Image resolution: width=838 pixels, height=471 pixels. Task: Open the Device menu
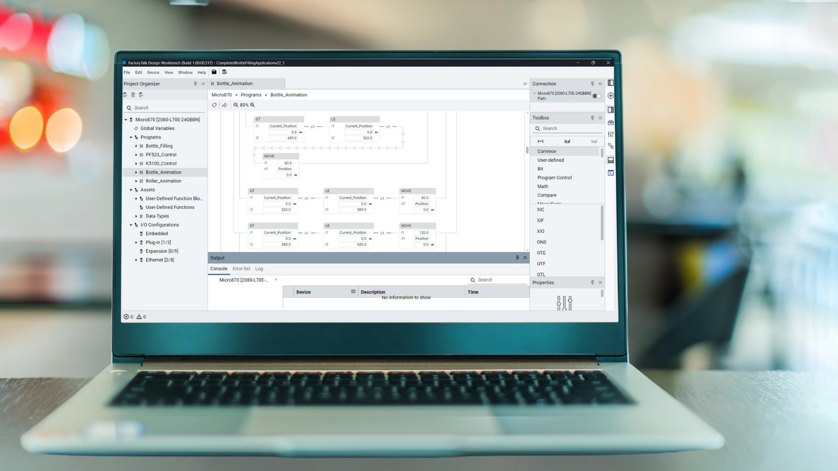[153, 72]
